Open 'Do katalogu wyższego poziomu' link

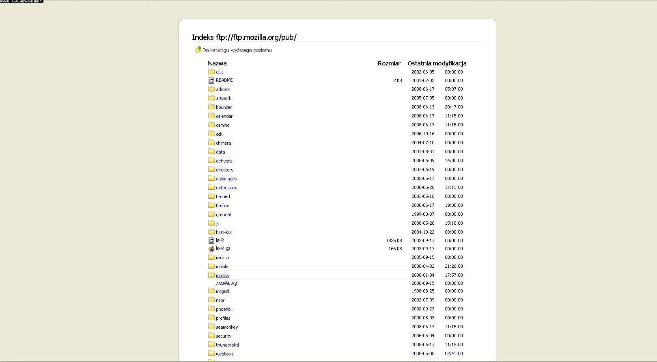(x=237, y=50)
